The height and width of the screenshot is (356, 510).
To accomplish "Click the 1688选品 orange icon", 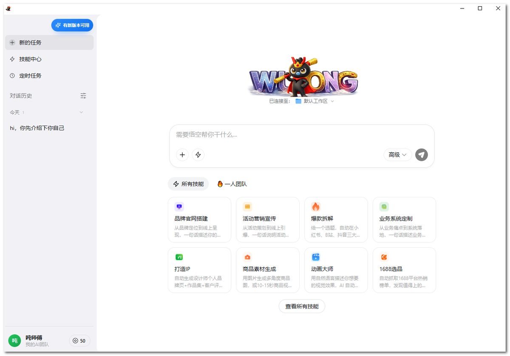I will (384, 257).
